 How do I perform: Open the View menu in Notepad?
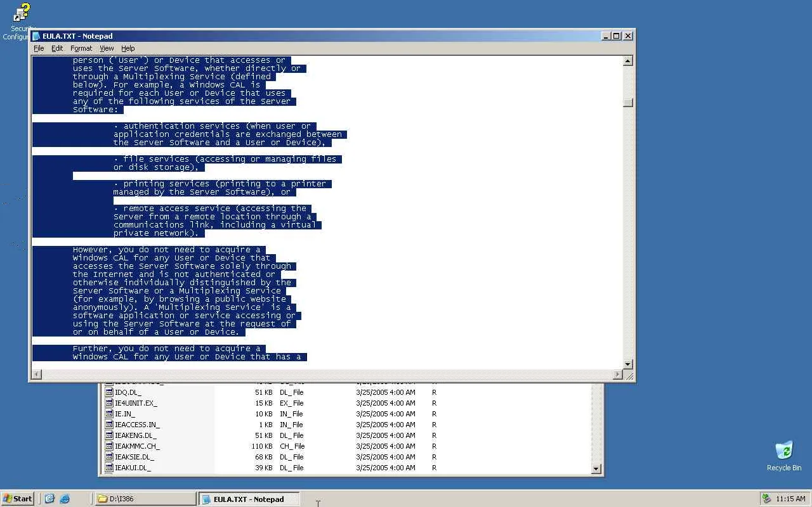(107, 48)
